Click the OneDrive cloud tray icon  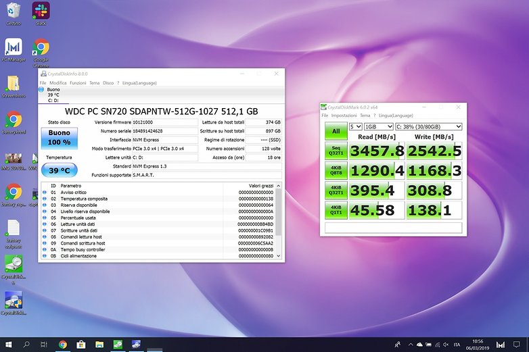[x=419, y=345]
